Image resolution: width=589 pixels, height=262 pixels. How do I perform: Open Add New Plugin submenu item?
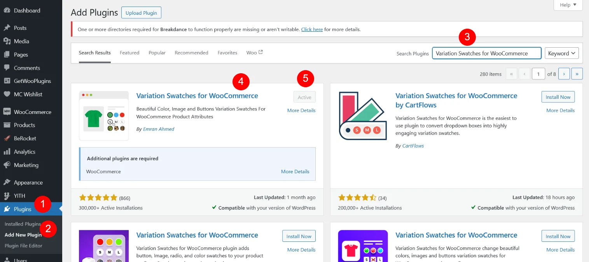[x=23, y=235]
